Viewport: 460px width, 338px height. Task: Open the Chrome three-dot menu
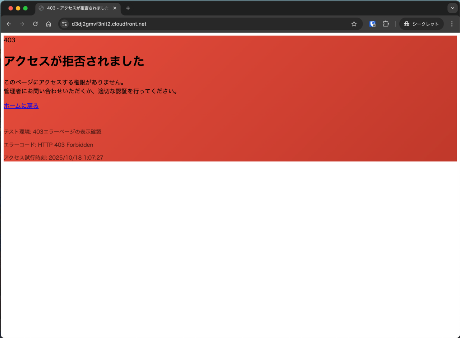coord(452,24)
